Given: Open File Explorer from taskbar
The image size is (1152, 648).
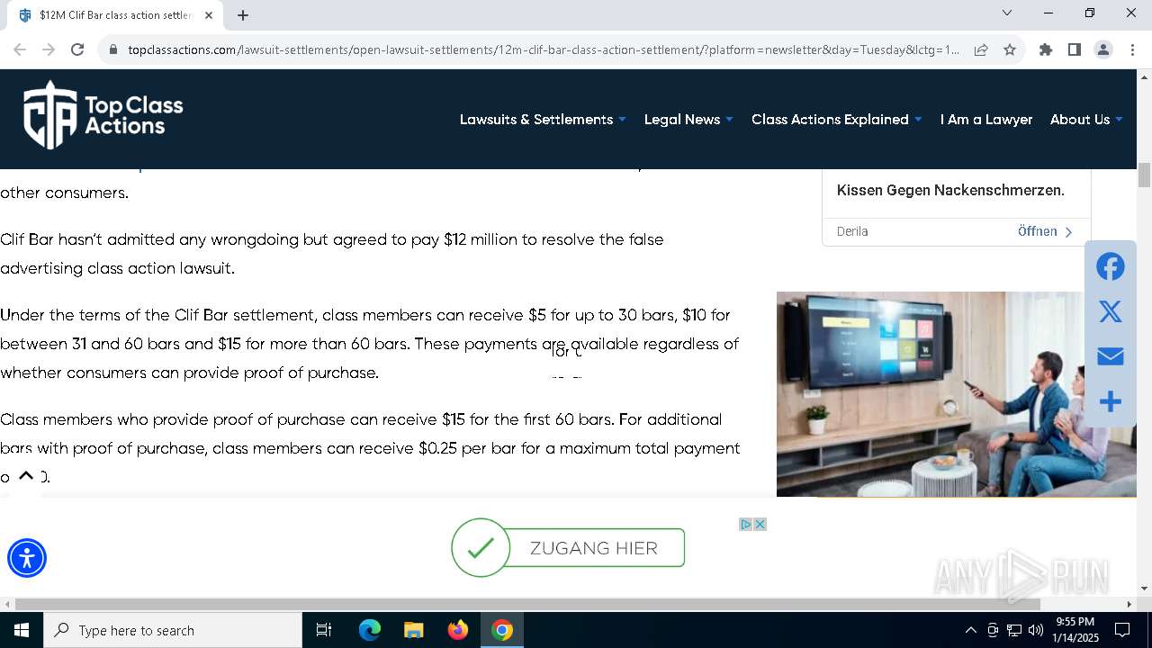Looking at the screenshot, I should [x=413, y=630].
